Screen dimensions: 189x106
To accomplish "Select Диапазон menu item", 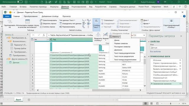I will pos(118,50).
